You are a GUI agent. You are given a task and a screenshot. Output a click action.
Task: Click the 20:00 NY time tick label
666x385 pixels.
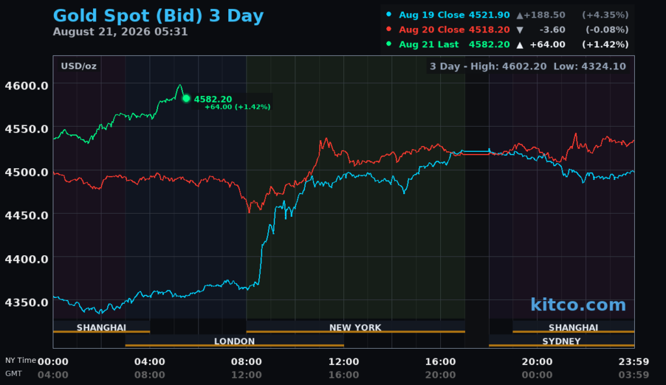[537, 362]
